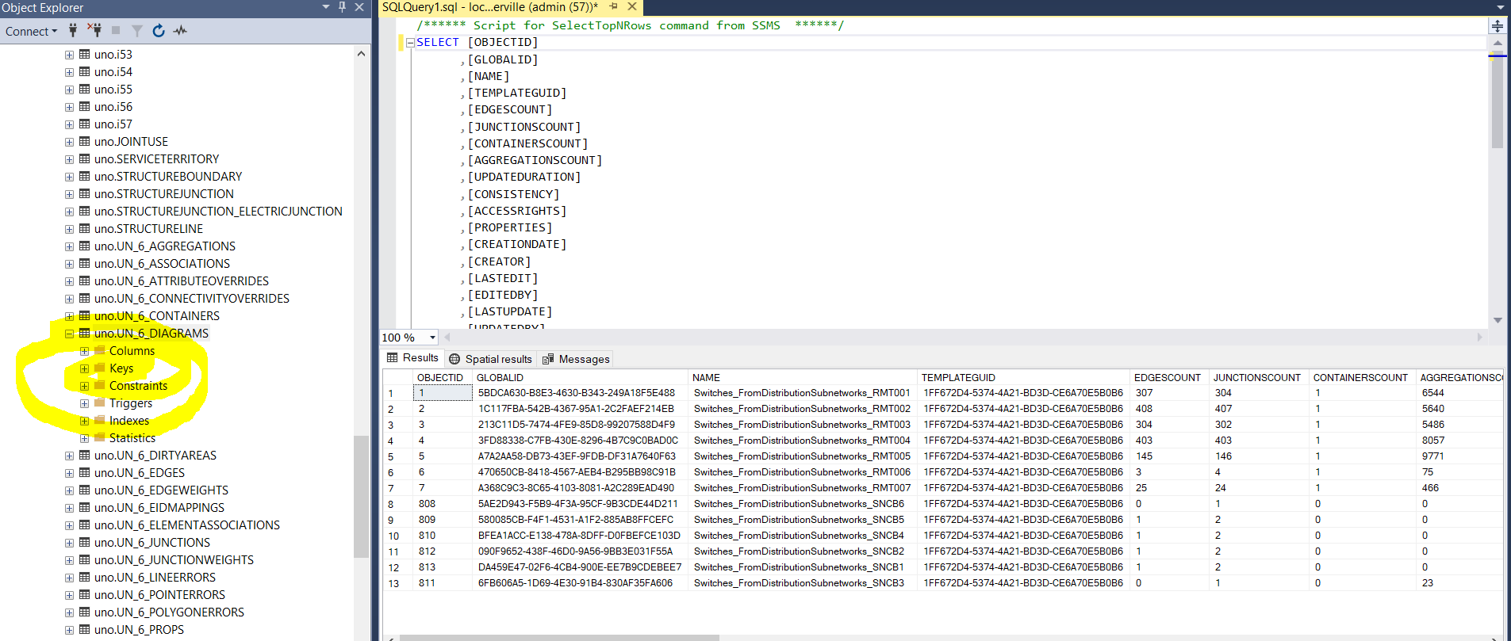Click the table icon for uno.UN_6_JUNCTIONS
Image resolution: width=1511 pixels, height=641 pixels.
coord(84,543)
